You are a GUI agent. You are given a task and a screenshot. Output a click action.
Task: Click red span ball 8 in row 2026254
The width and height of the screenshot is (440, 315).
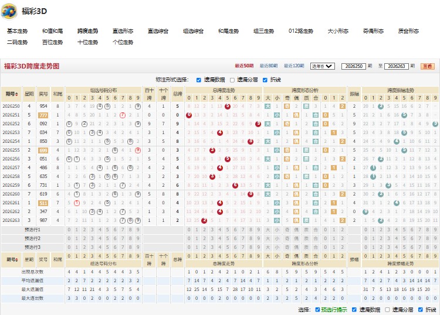point(251,142)
